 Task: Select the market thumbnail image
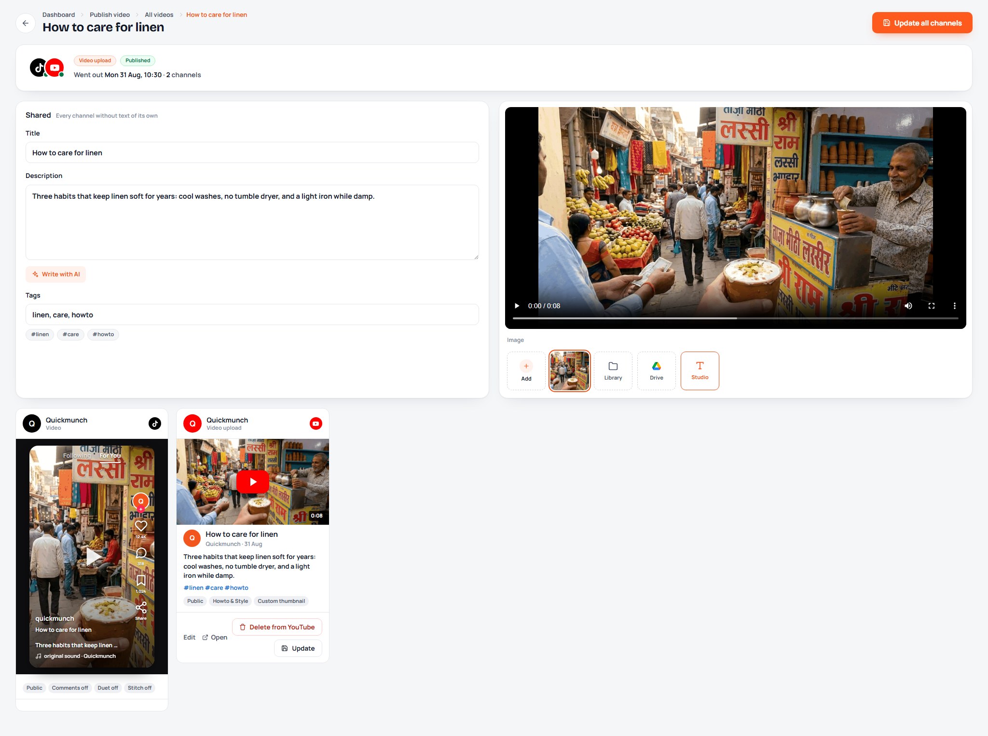pyautogui.click(x=570, y=371)
